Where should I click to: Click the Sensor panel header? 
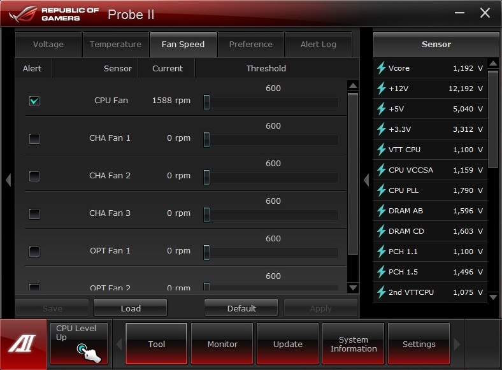[x=436, y=45]
